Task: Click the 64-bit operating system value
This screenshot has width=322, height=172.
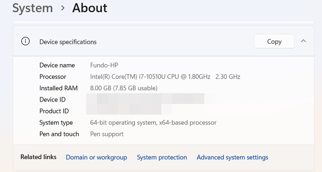Action: 153,123
